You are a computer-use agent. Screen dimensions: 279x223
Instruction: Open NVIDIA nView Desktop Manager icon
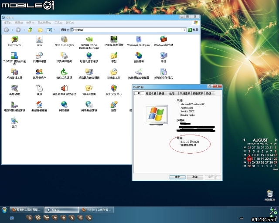point(89,42)
